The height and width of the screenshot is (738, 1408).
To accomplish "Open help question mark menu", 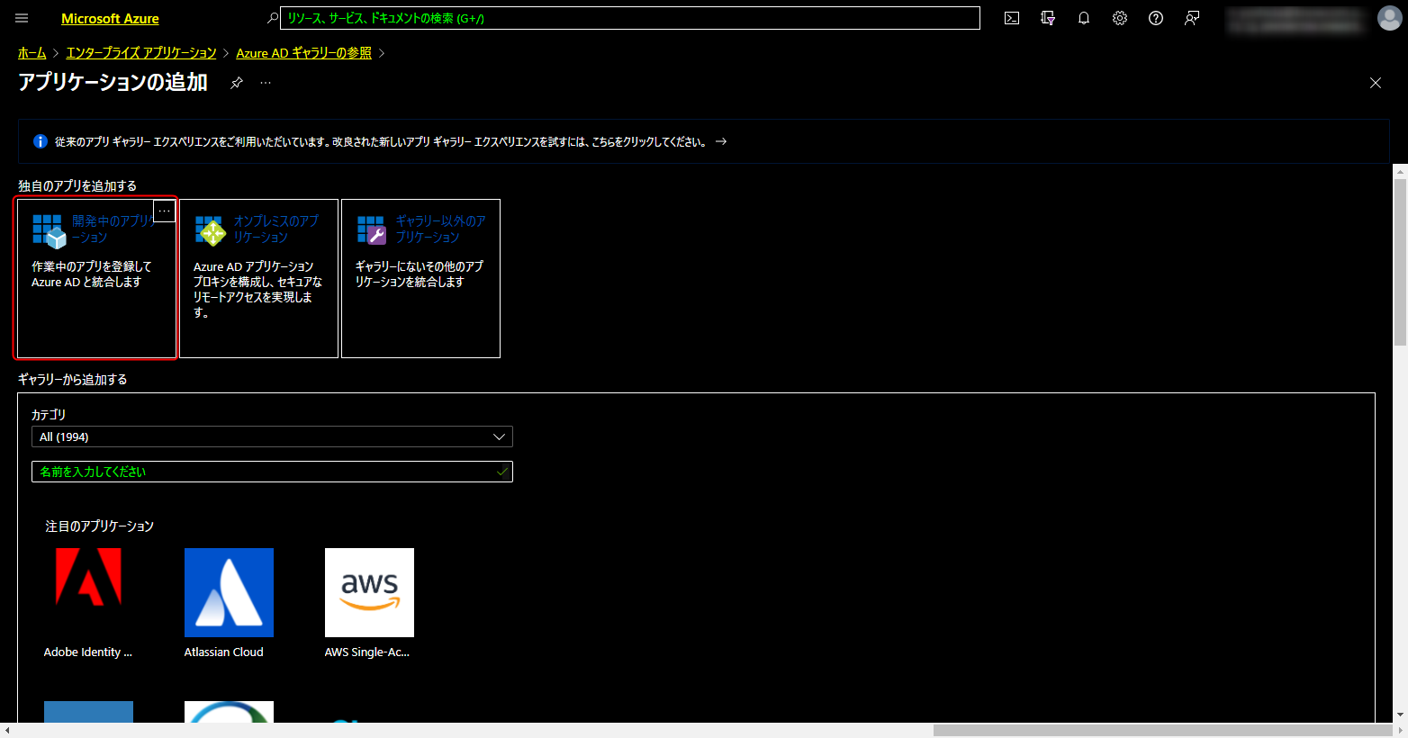I will (x=1156, y=18).
